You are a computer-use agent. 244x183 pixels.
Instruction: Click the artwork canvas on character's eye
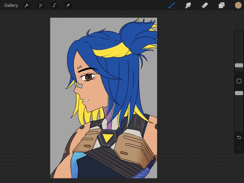click(x=88, y=77)
